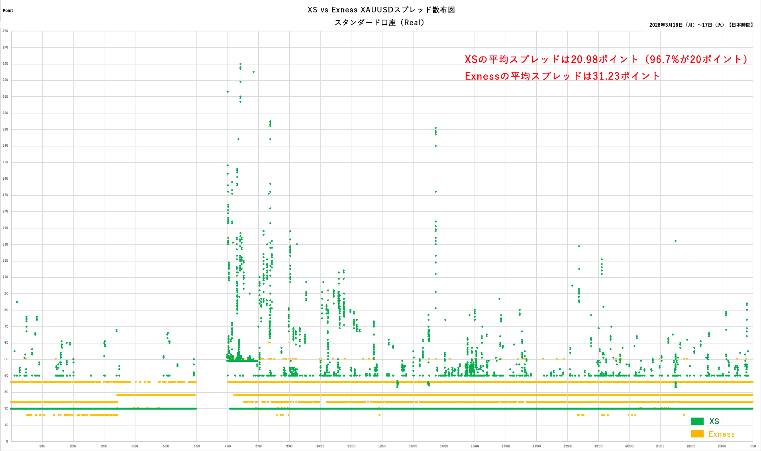Click the "17:00" time axis label
The image size is (761, 451).
[537, 446]
